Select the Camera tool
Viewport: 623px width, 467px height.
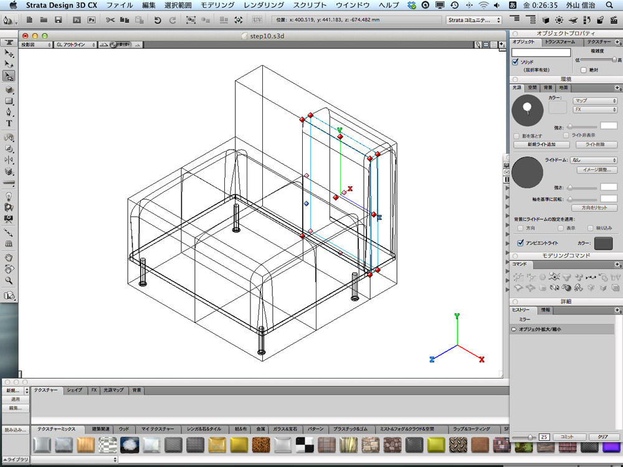tap(9, 219)
